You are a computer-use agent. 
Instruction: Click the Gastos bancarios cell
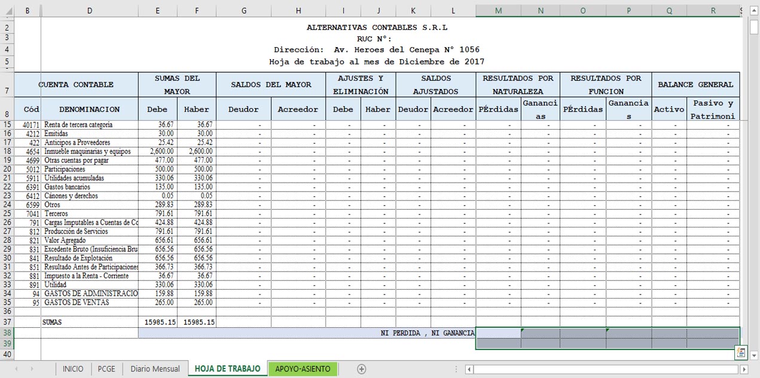pyautogui.click(x=90, y=187)
